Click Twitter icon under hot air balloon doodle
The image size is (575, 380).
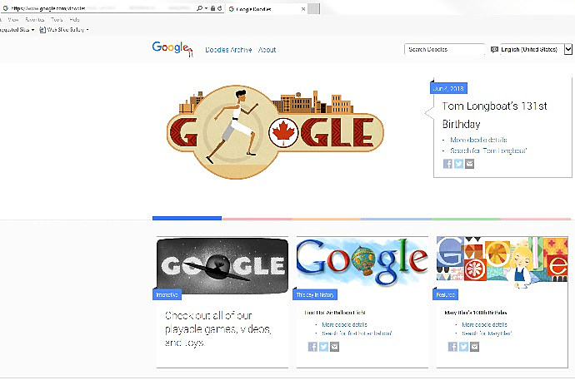(323, 347)
